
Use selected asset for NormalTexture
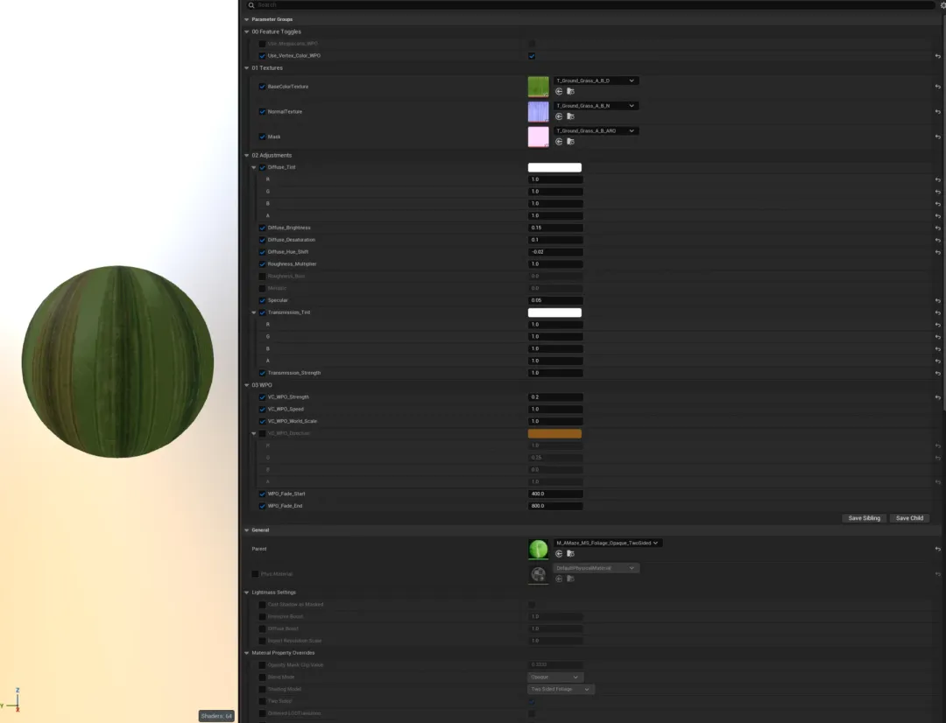click(559, 116)
